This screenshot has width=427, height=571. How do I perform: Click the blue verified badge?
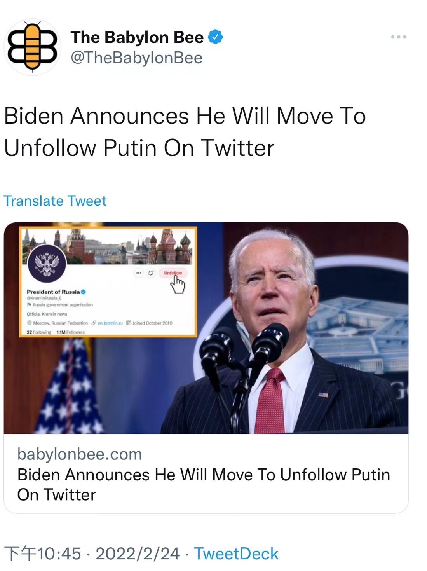[x=215, y=37]
